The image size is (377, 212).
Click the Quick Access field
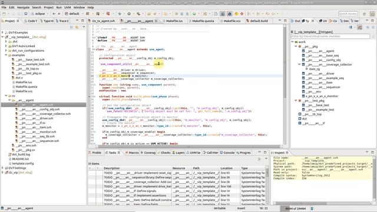[348, 14]
